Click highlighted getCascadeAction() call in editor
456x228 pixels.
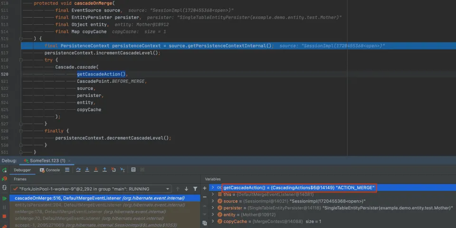pos(101,74)
